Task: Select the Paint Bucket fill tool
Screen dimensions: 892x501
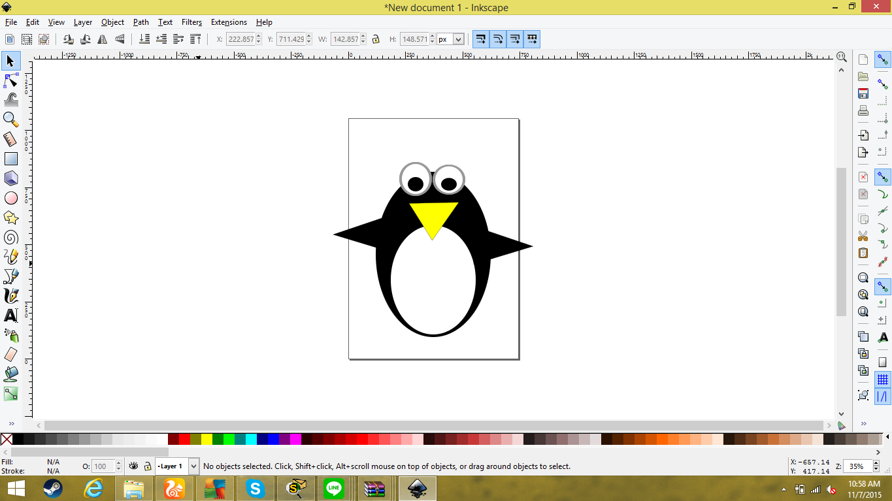Action: [x=11, y=374]
